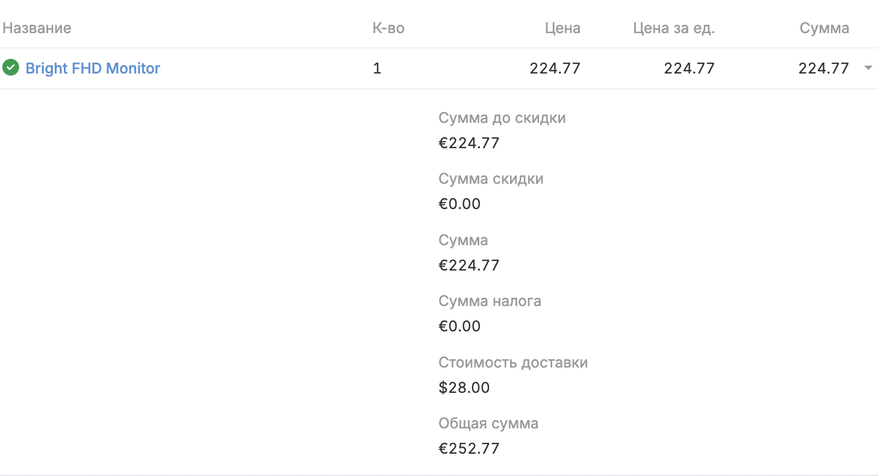Select the Цена column header

[562, 28]
